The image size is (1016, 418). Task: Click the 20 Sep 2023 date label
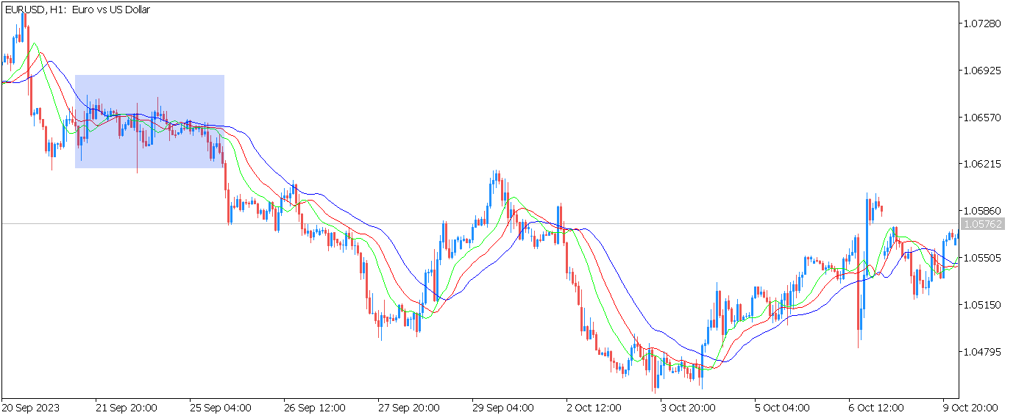[x=31, y=408]
